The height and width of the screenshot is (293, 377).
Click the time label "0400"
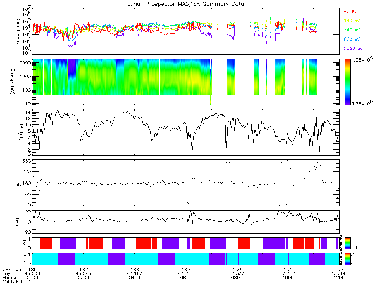click(x=134, y=278)
